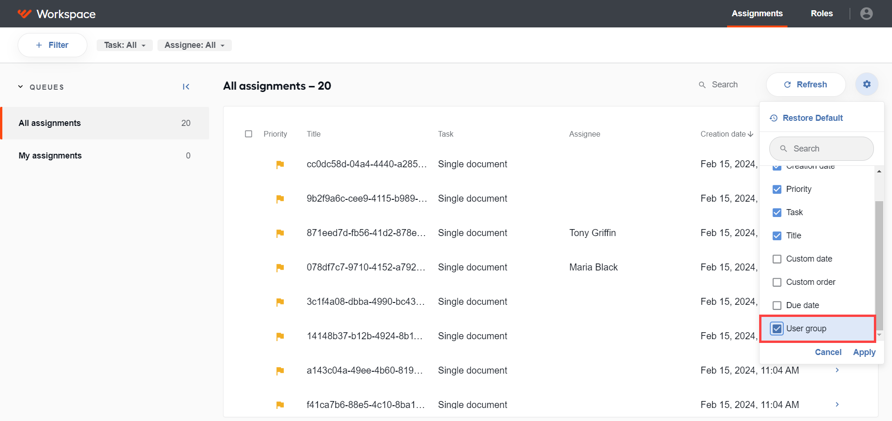Open assignment 14148b37-b12b-4924-8b1…
Image resolution: width=892 pixels, height=421 pixels.
(x=365, y=336)
